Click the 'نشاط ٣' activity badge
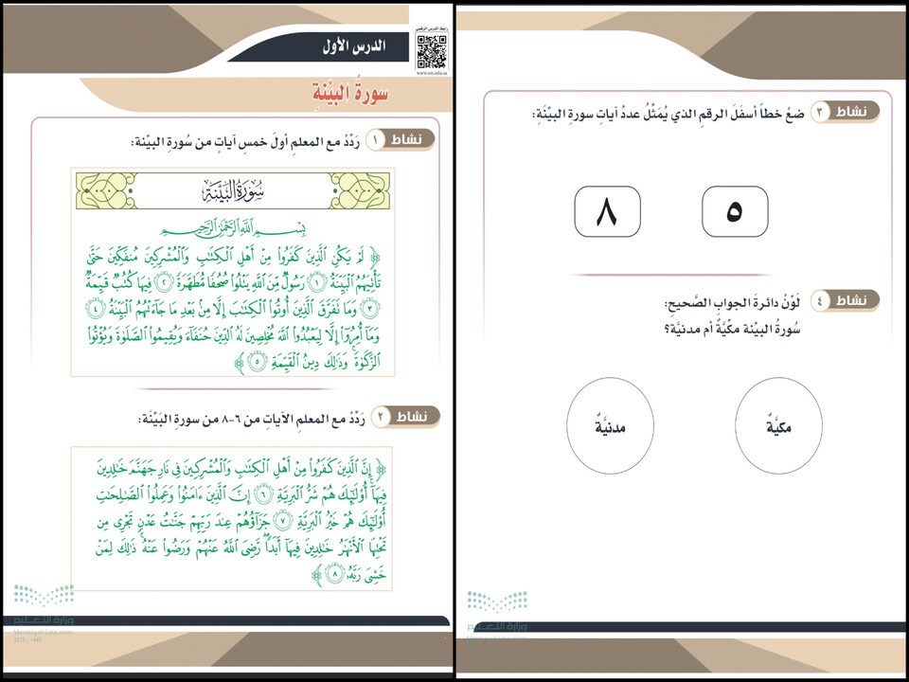 [x=845, y=112]
